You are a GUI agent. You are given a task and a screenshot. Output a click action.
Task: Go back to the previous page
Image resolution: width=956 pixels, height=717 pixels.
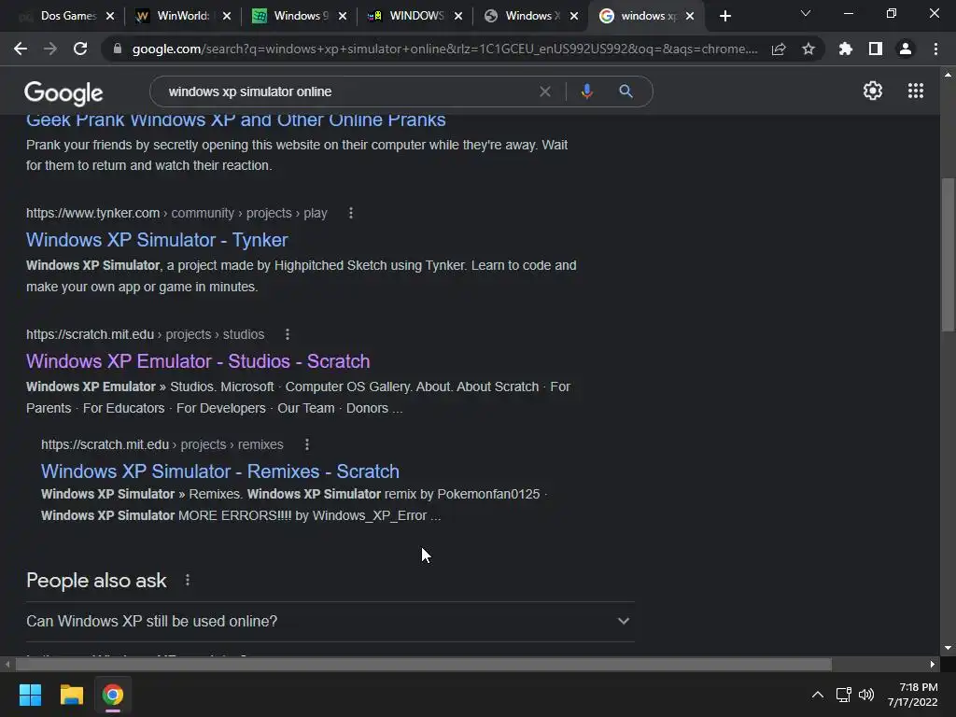tap(21, 49)
